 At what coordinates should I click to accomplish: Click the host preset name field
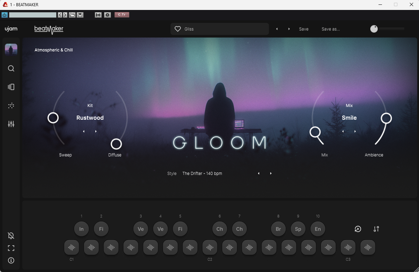[x=33, y=15]
